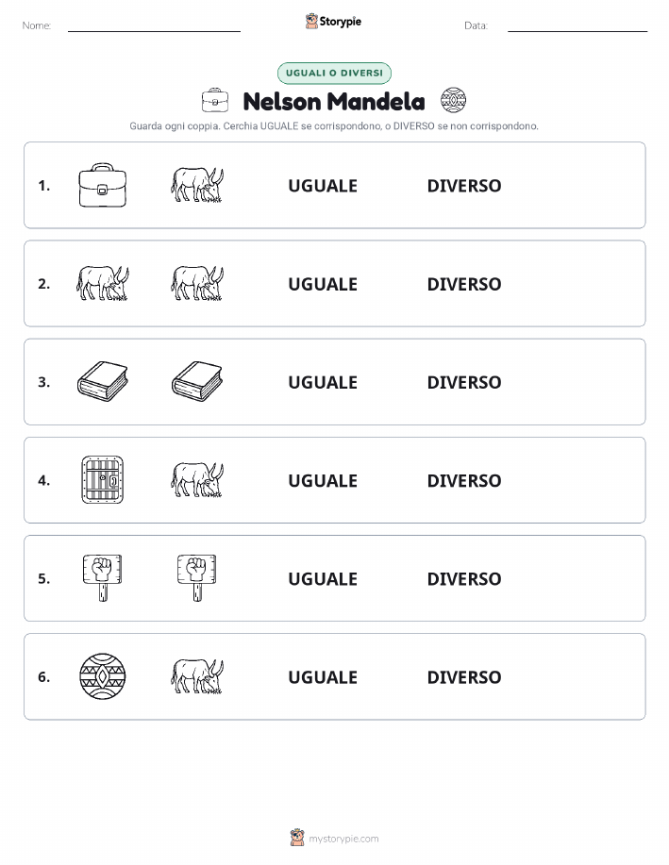
Task: Click the right ox icon in row 2
Action: pos(197,284)
